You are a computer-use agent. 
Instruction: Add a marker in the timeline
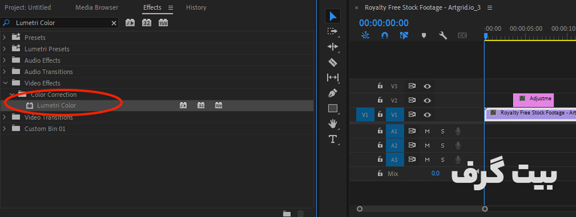point(423,36)
